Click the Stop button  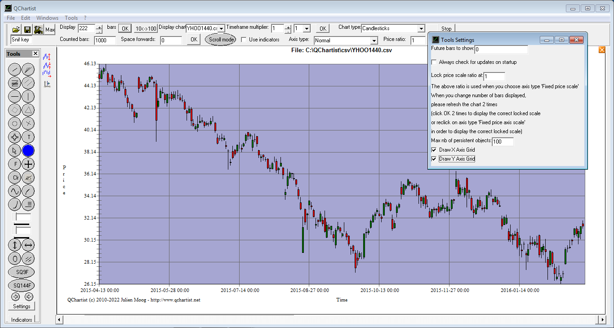pos(446,28)
